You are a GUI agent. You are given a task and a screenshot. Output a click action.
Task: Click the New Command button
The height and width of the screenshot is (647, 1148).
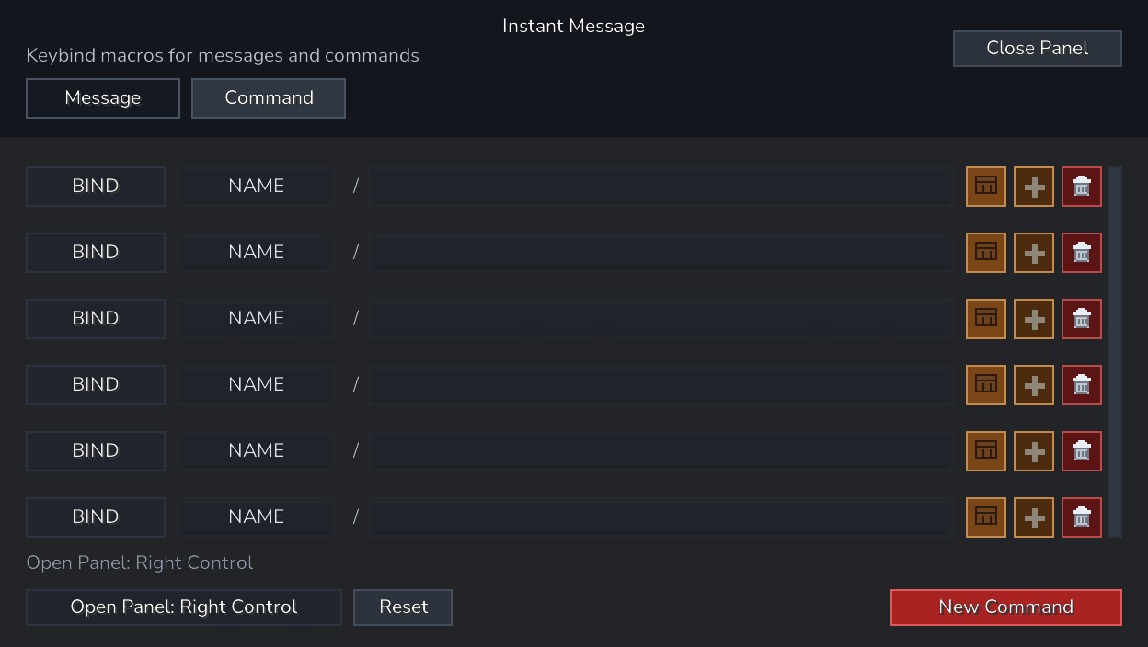(x=1006, y=607)
